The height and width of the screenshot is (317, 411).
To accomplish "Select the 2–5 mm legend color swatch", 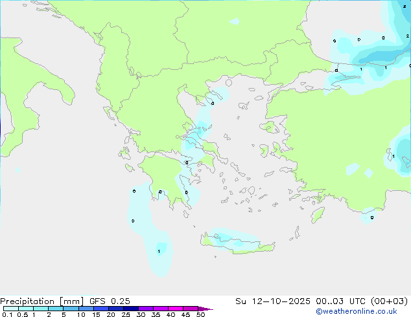I will pos(56,309).
